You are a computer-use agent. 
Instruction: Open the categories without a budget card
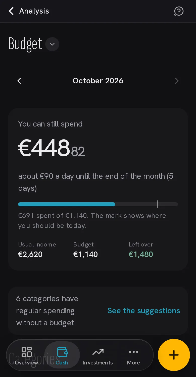click(98, 311)
